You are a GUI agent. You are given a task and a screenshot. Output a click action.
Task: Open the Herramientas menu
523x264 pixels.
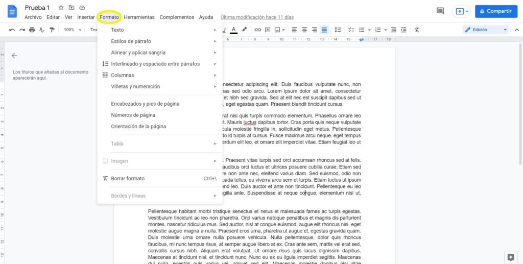tap(139, 17)
